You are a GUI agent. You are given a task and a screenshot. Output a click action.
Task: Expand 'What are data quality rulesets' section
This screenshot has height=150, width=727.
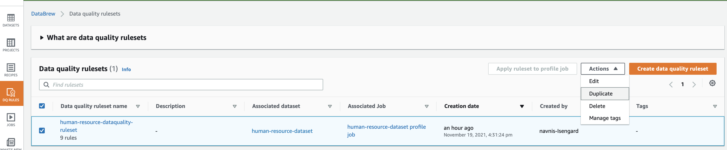42,38
